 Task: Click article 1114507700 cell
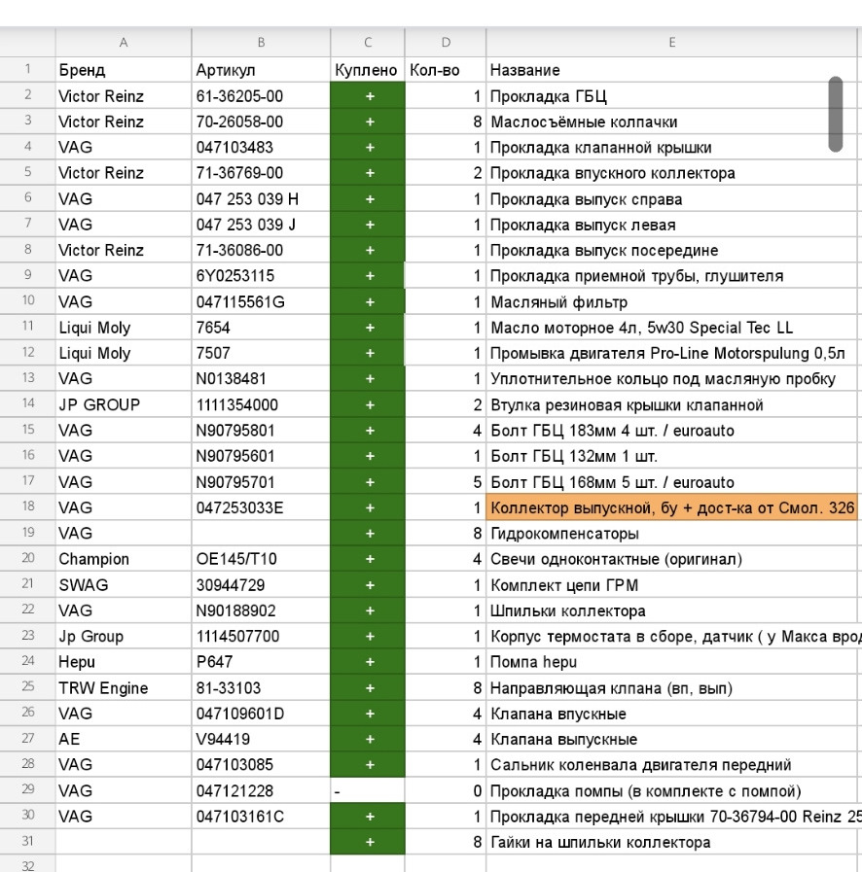pos(261,636)
